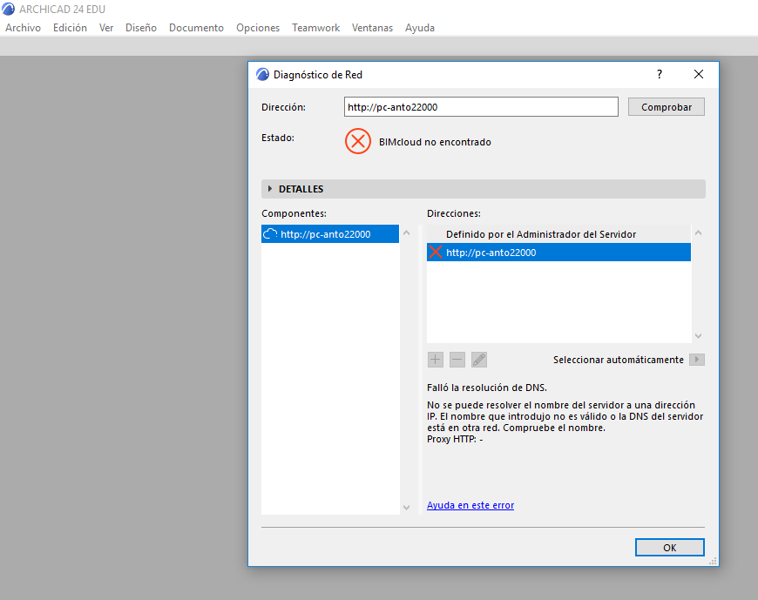The height and width of the screenshot is (600, 758).
Task: Open the Archivo menu
Action: pyautogui.click(x=23, y=28)
